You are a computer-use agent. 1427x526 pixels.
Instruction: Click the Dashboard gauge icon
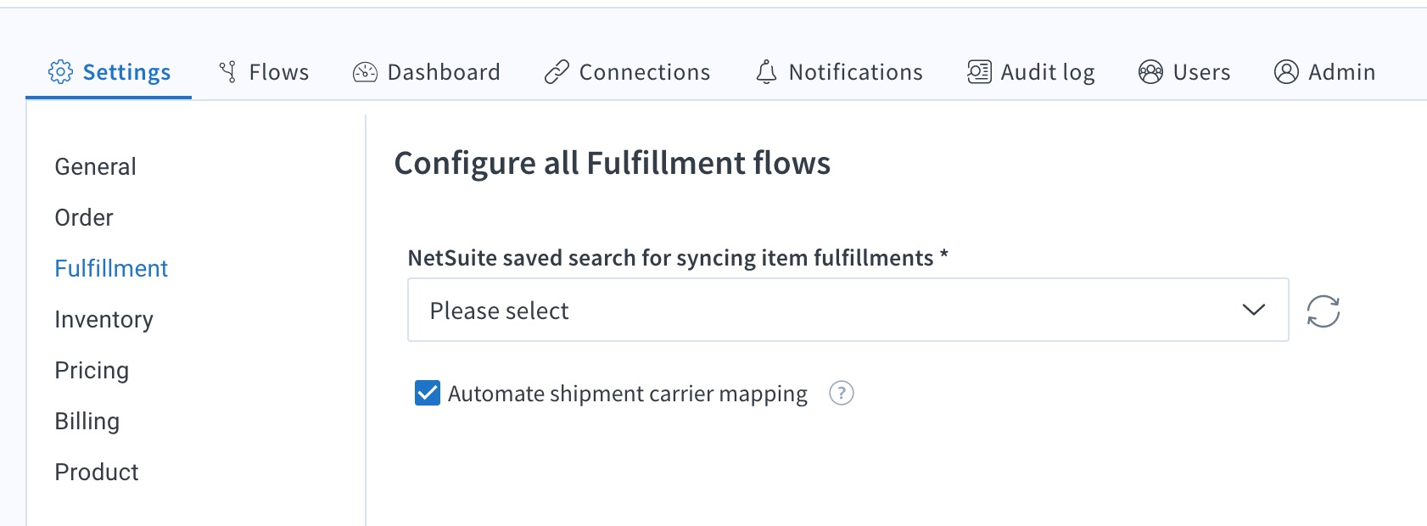[x=365, y=72]
